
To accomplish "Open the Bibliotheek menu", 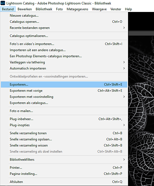I will pyautogui.click(x=44, y=9).
